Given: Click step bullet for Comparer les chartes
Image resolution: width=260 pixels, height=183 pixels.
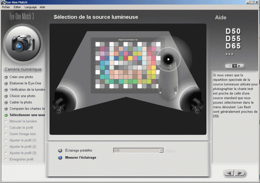Looking at the screenshot, I should click(6, 109).
